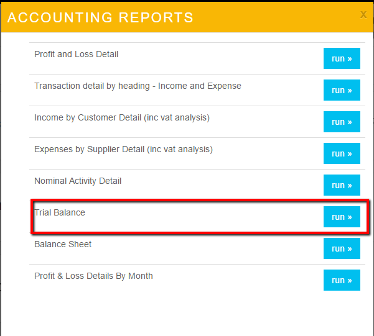The width and height of the screenshot is (374, 336).
Task: Run Transaction detail by heading report
Action: point(342,90)
